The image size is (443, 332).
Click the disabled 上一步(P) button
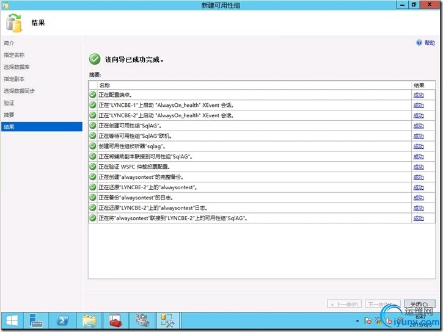click(345, 304)
